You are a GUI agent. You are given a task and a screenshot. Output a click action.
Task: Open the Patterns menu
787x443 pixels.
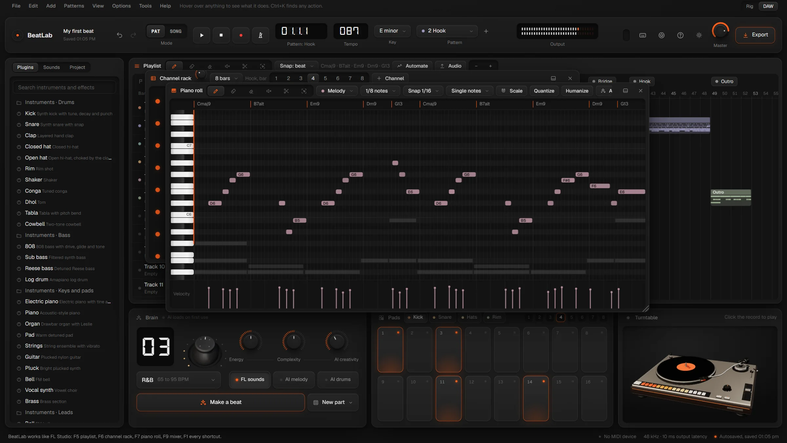pos(74,6)
